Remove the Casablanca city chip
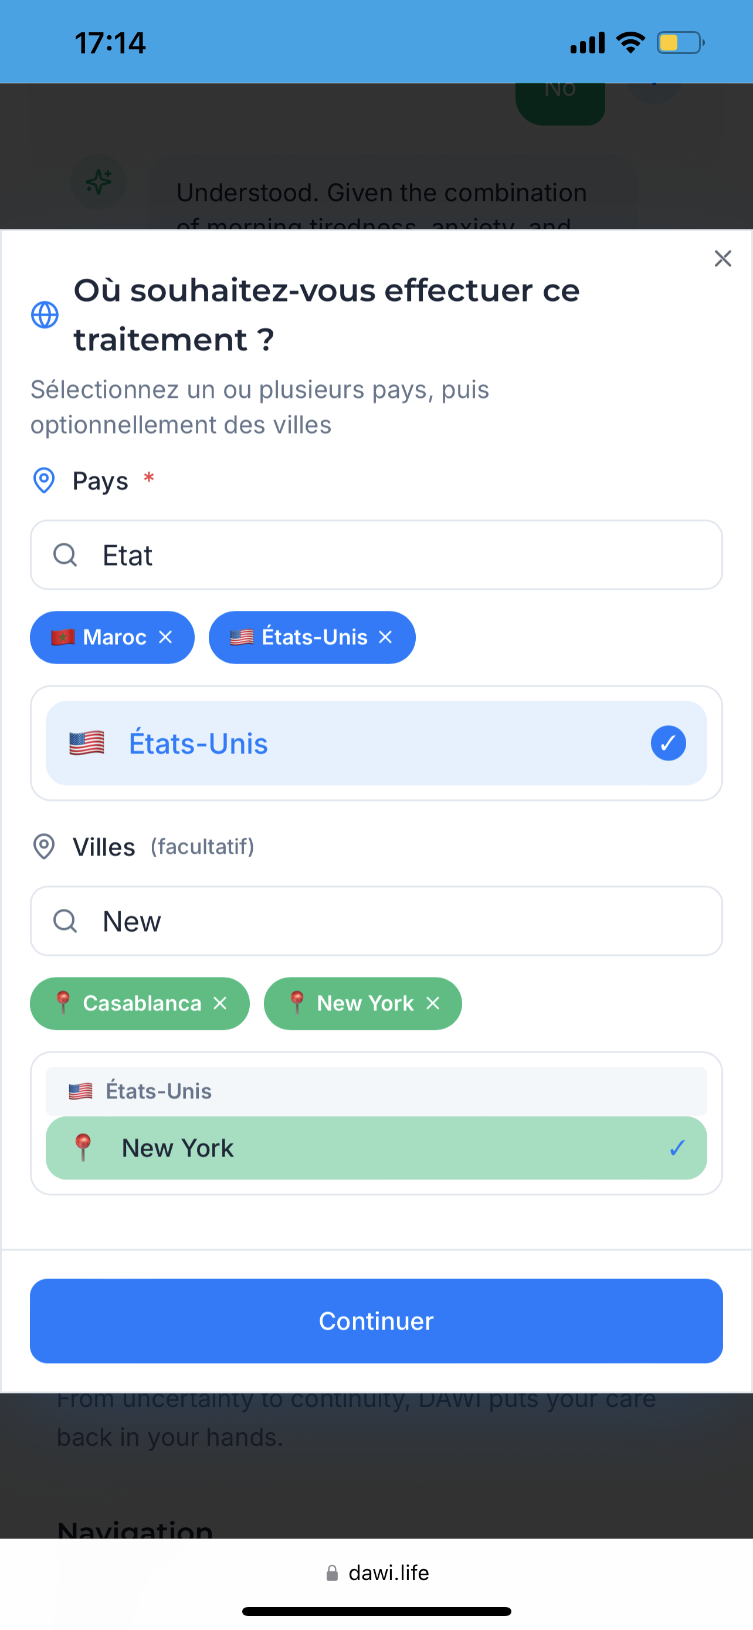753x1630 pixels. 220,1003
